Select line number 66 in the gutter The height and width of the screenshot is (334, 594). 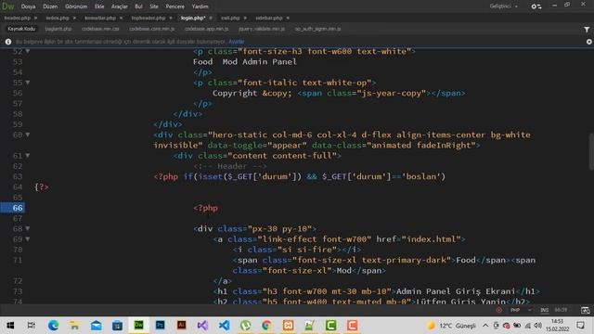18,208
